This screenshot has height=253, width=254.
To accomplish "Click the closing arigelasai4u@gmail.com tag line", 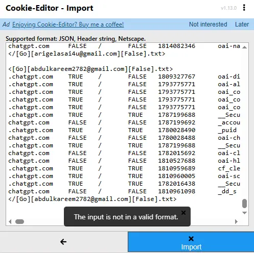I will (87, 54).
